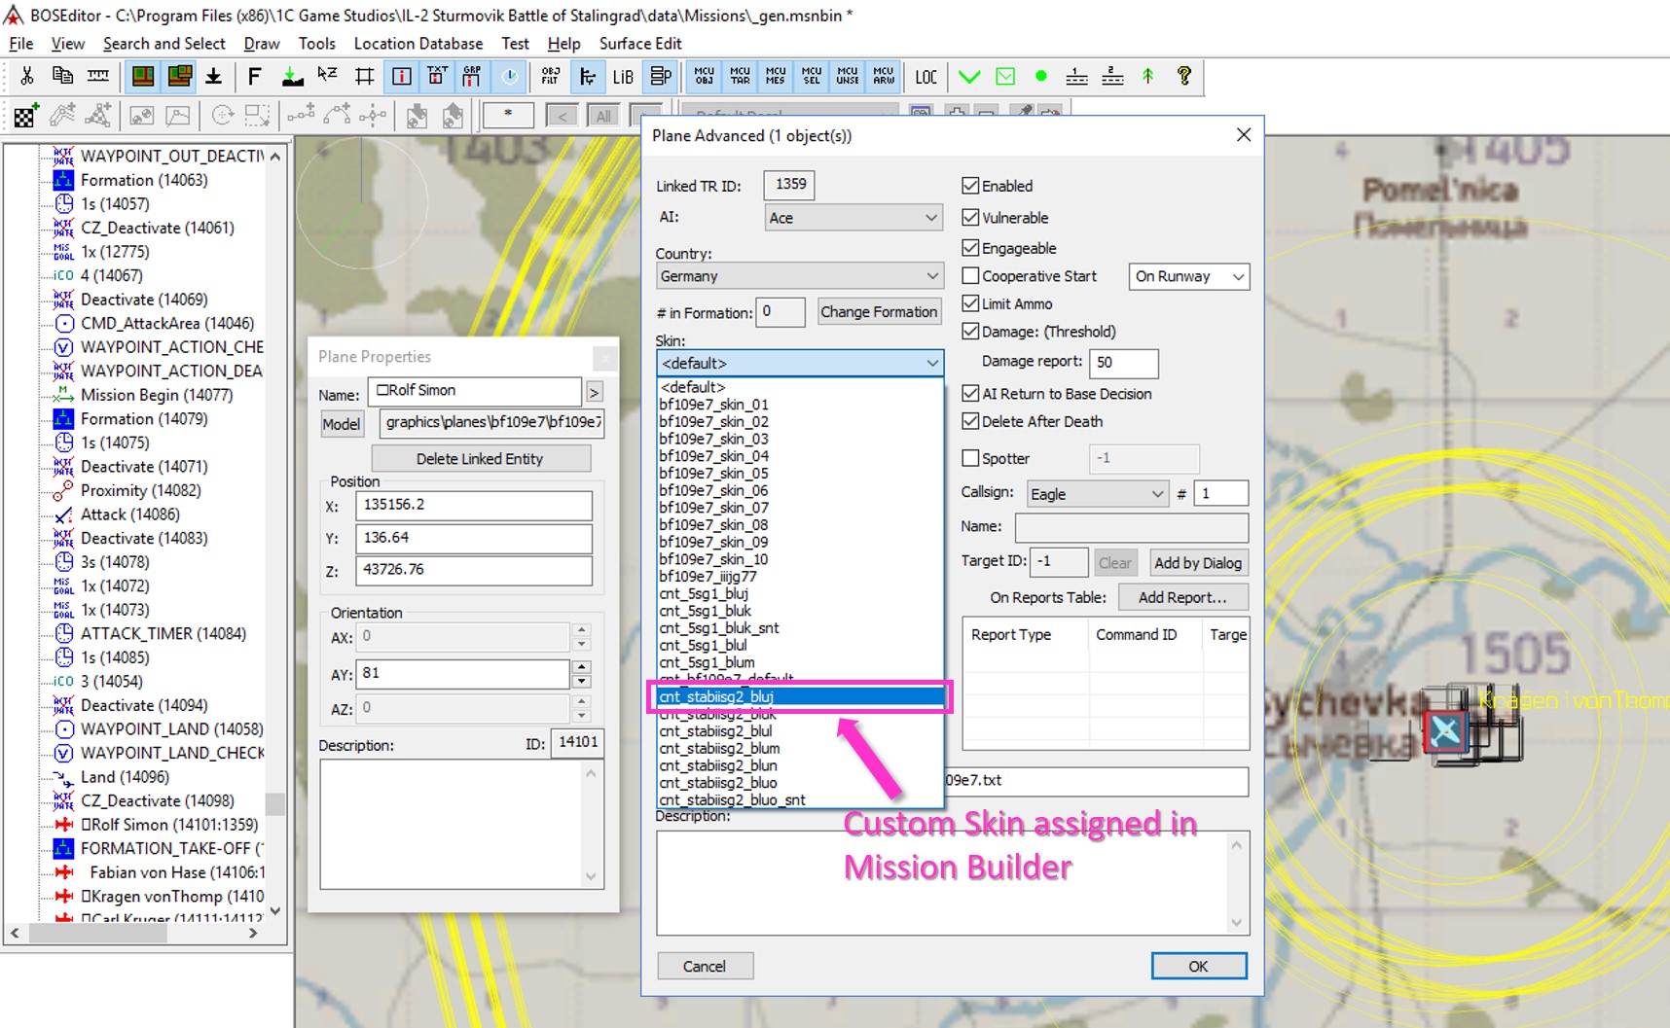The width and height of the screenshot is (1670, 1028).
Task: Expand the Country dropdown set to Germany
Action: (x=799, y=276)
